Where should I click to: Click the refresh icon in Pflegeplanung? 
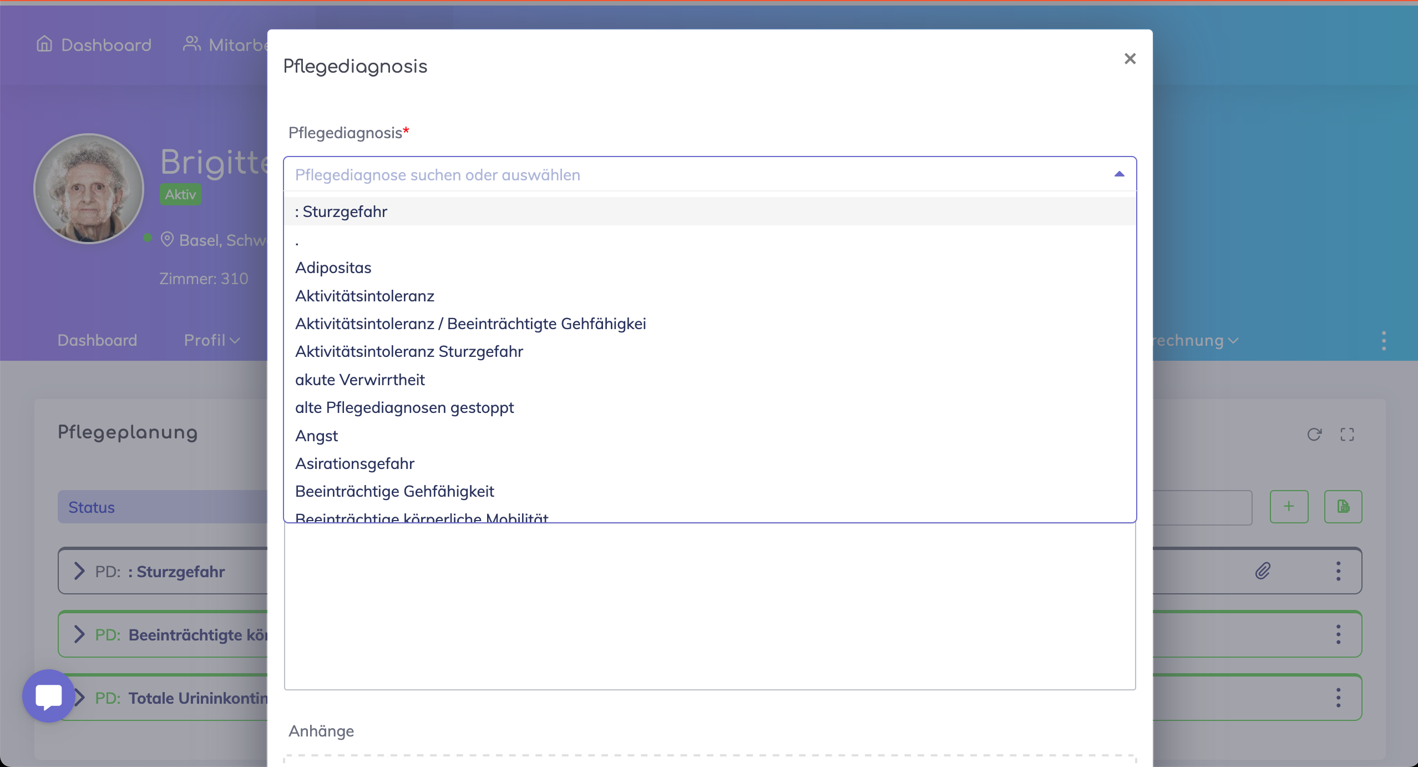1314,435
